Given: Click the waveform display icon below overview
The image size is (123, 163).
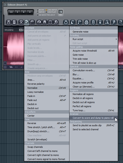Looking at the screenshot, I should click(11, 67).
